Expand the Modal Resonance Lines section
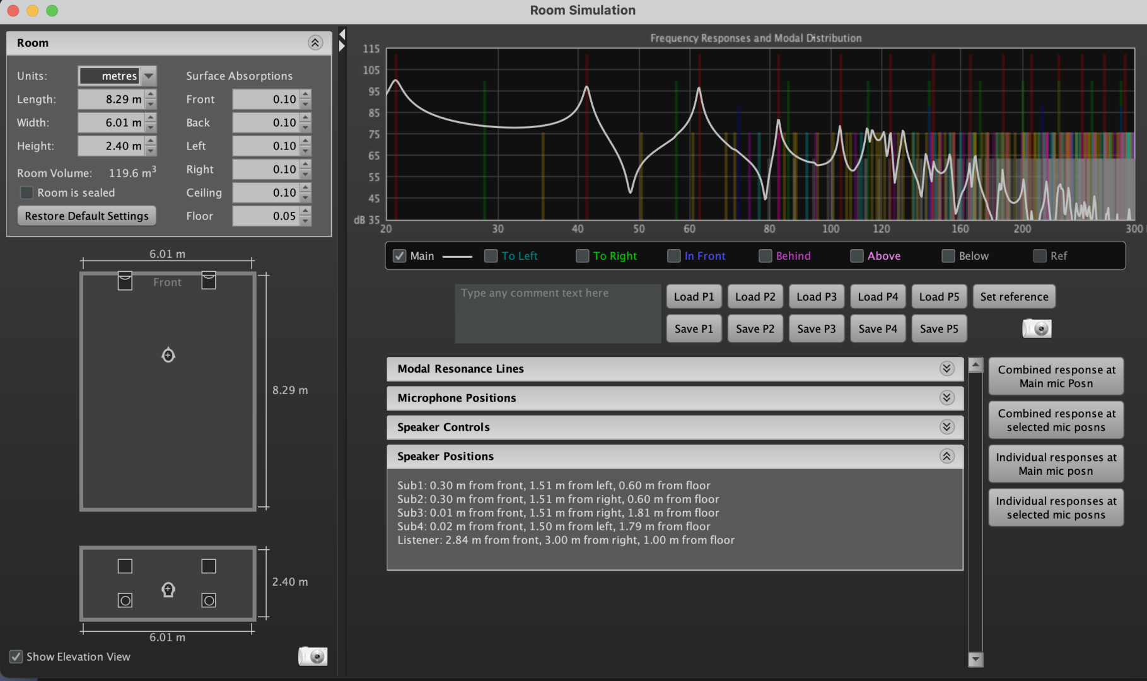1147x681 pixels. pos(946,369)
